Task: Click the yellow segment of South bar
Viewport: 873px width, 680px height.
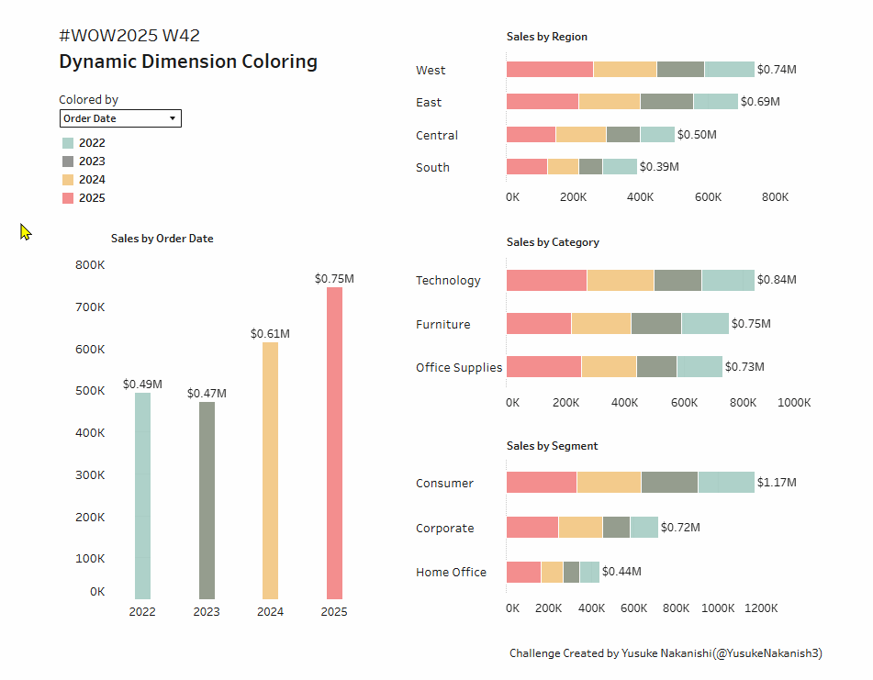Action: click(x=563, y=167)
